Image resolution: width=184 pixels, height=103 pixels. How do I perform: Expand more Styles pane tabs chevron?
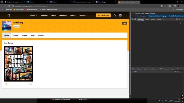178,69
